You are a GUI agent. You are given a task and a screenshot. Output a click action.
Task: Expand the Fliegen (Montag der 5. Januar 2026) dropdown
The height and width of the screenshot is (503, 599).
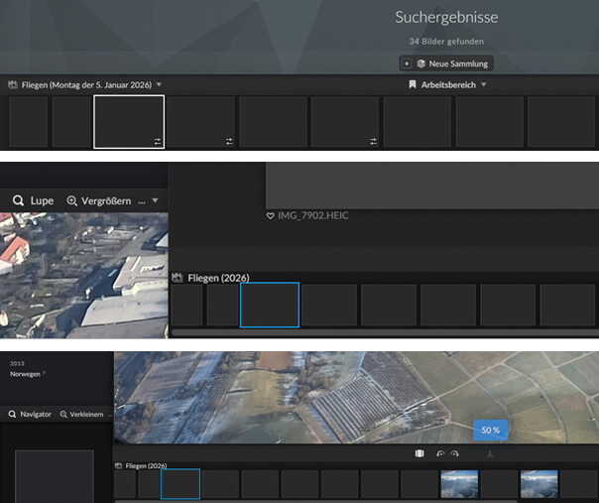tap(159, 85)
